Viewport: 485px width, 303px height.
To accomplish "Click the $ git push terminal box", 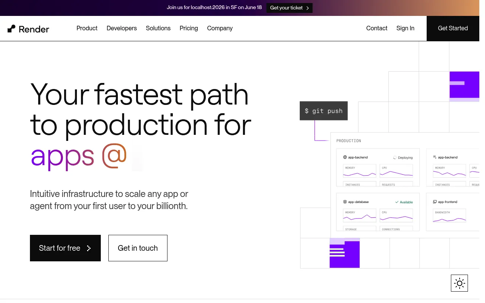I will (324, 111).
